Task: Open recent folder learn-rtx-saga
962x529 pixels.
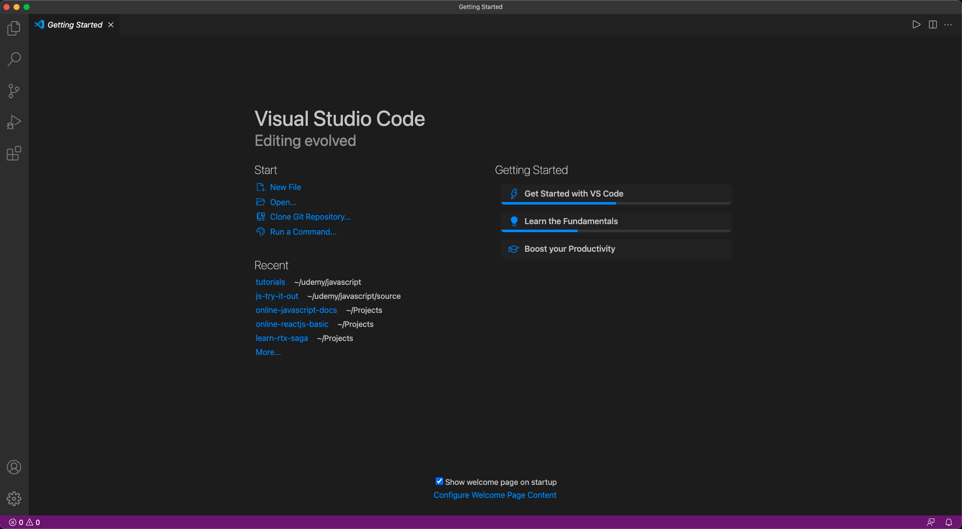Action: (x=282, y=338)
